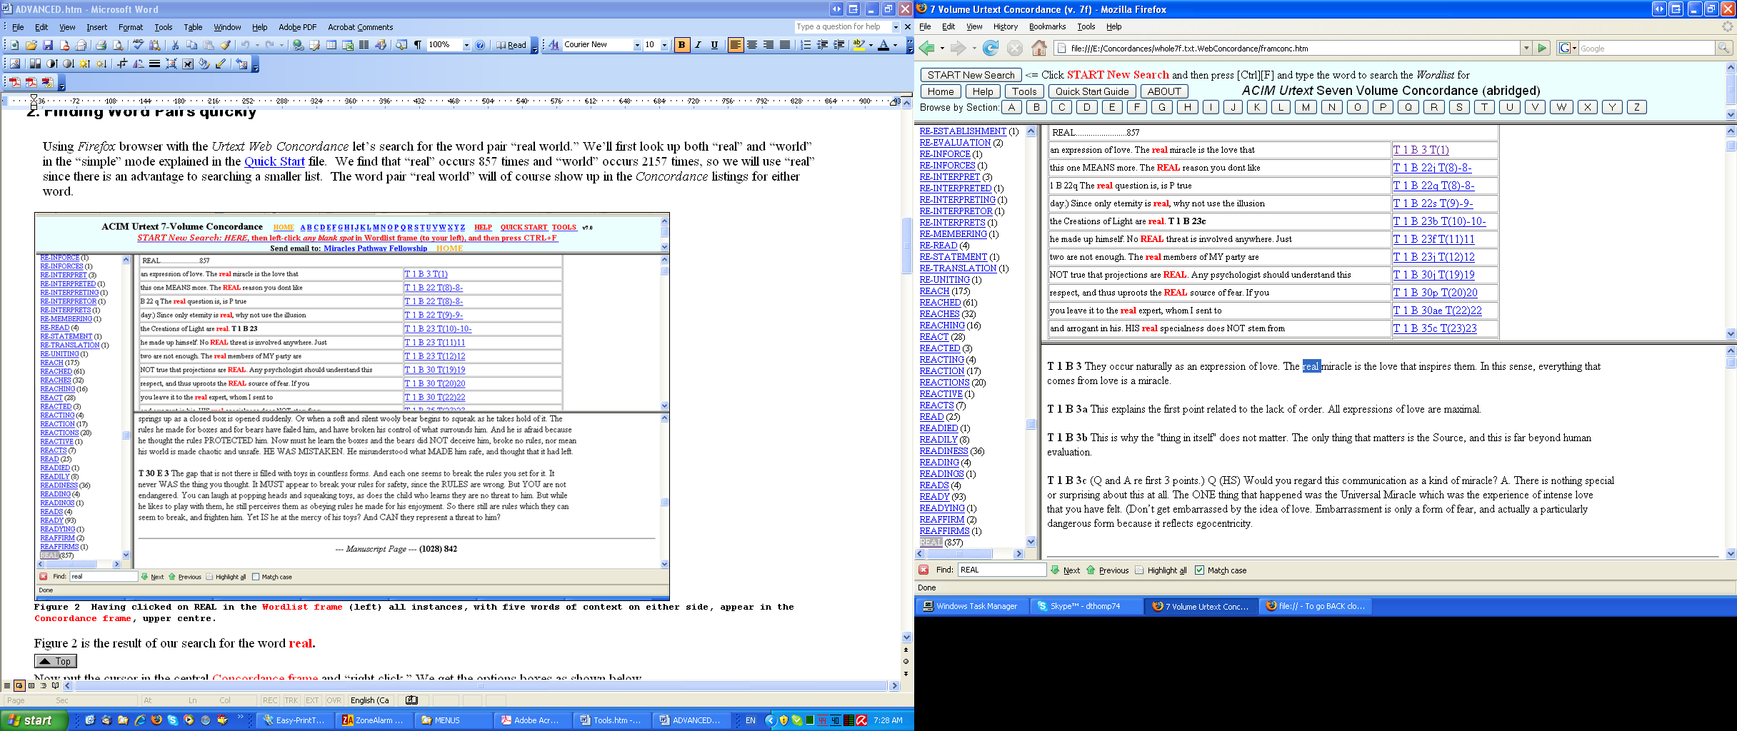The height and width of the screenshot is (731, 1737).
Task: Browse concordance section letter R
Action: point(1433,107)
